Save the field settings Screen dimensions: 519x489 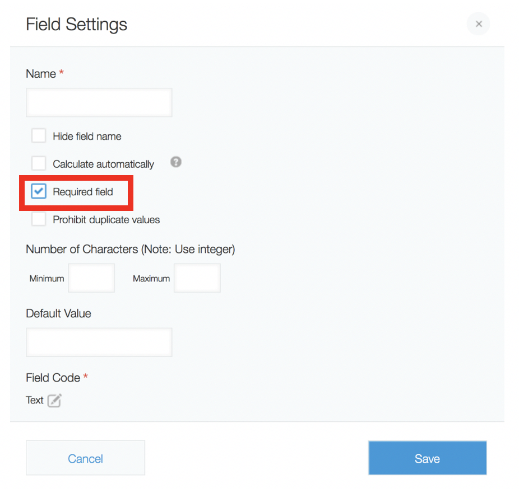[427, 459]
